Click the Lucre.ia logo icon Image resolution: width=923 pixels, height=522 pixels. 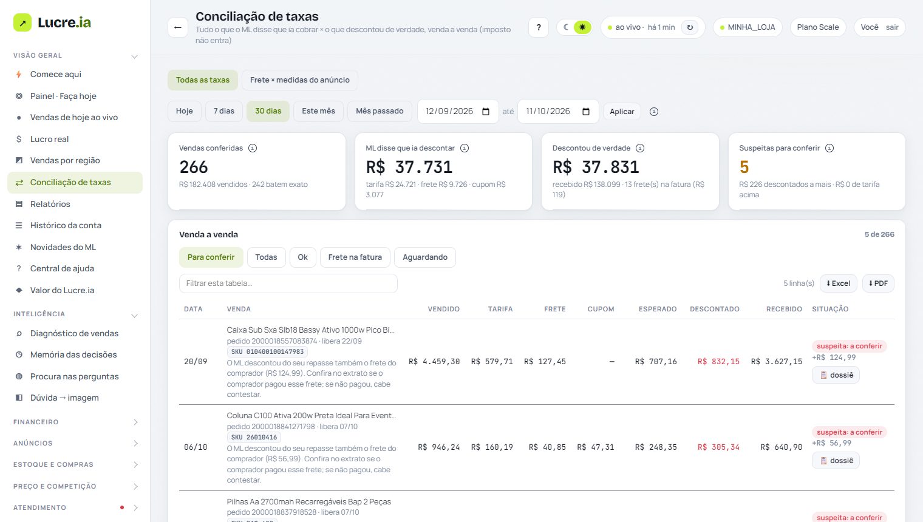point(22,22)
